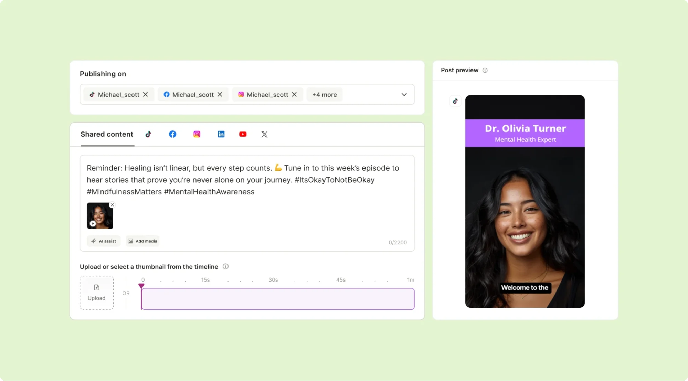Screen dimensions: 688x381
Task: Click inside the post caption input field
Action: (247, 180)
